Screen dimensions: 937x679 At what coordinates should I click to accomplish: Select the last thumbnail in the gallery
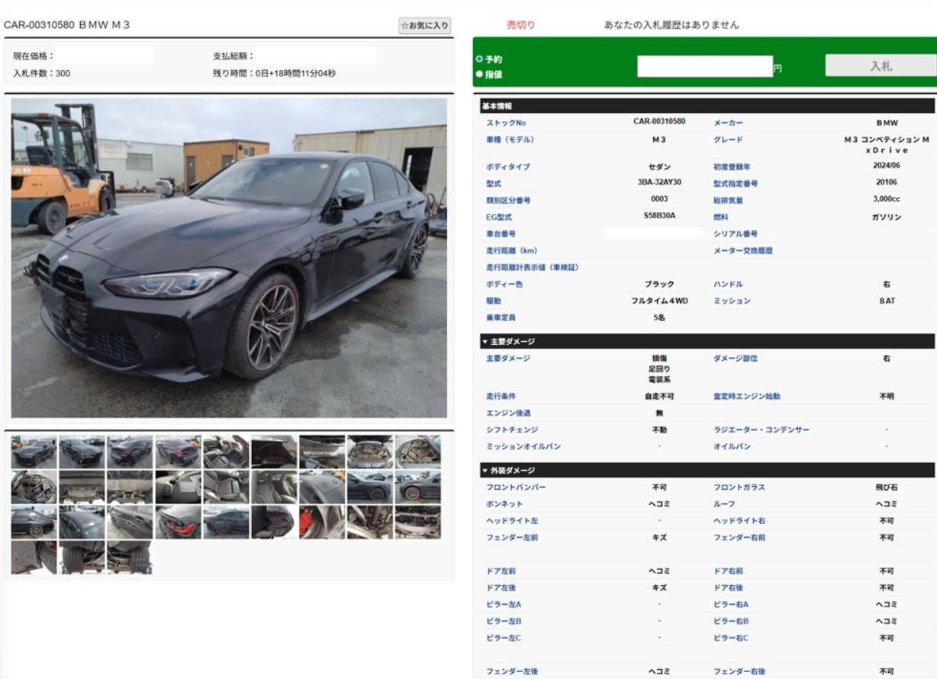click(x=130, y=557)
